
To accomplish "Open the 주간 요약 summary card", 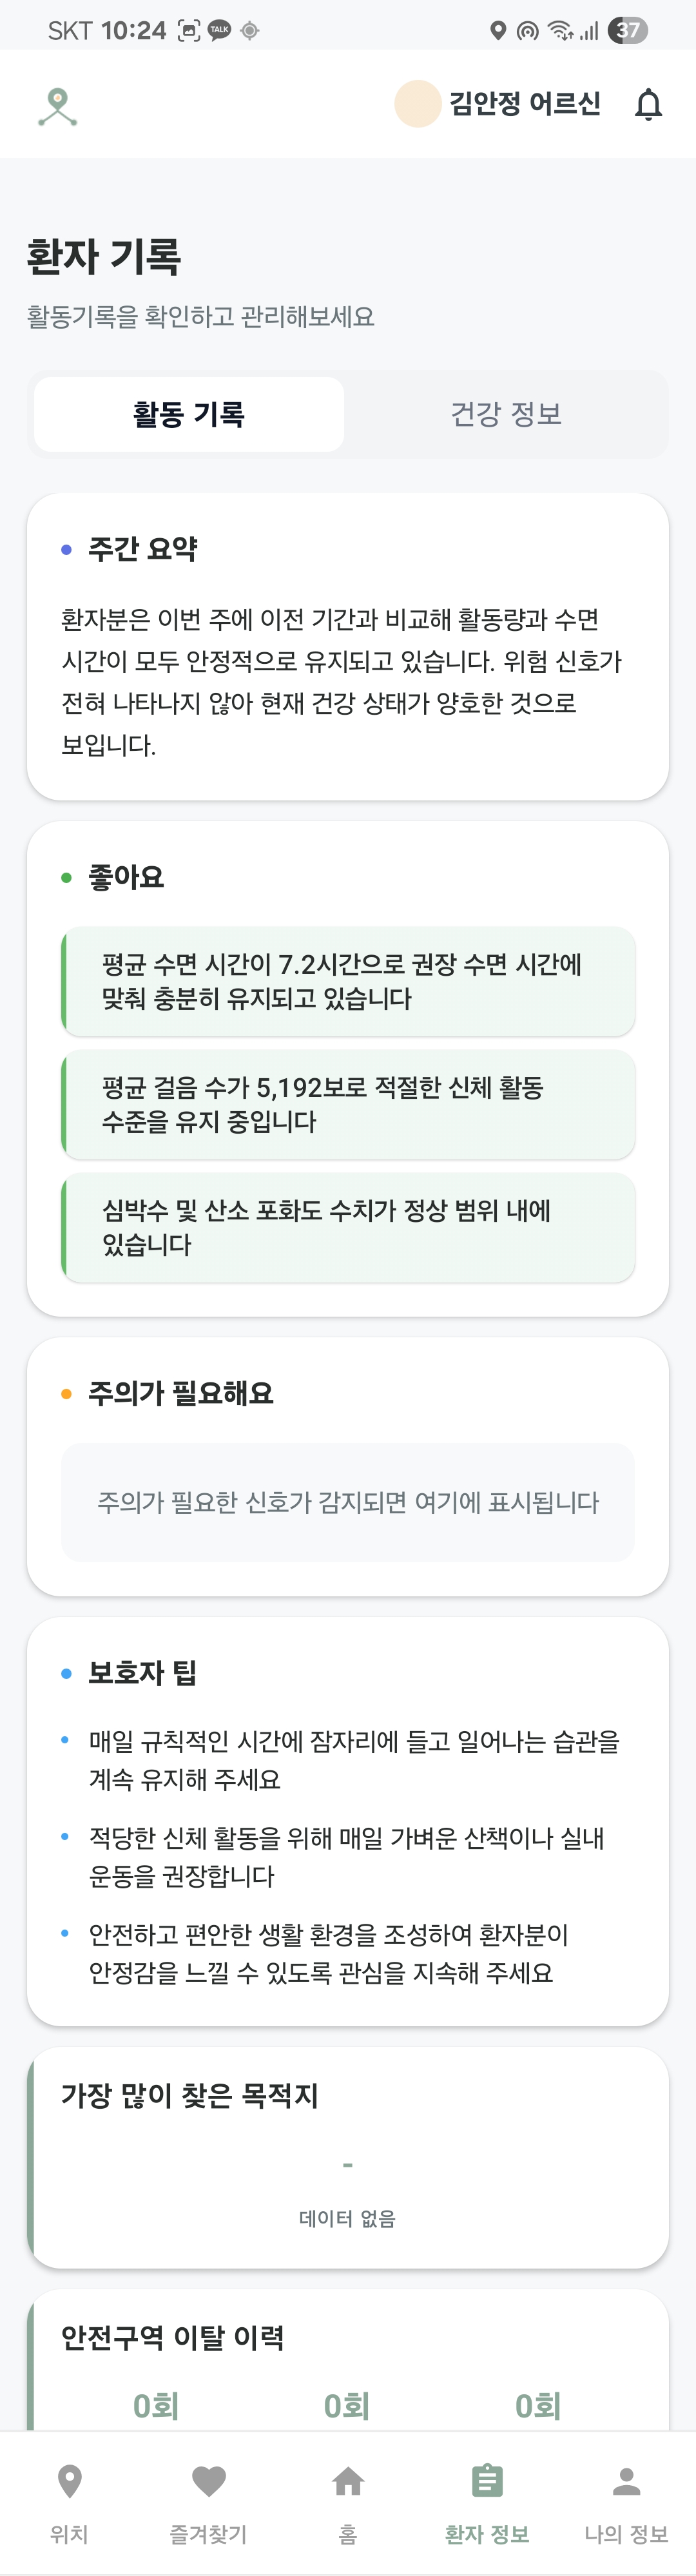I will (x=347, y=646).
